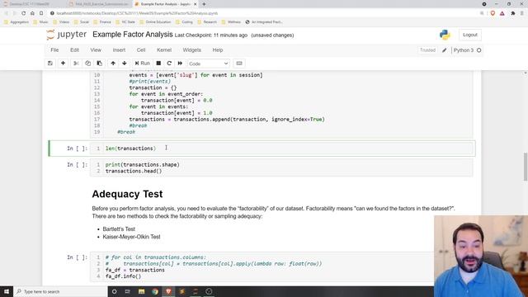This screenshot has height=297, width=528.
Task: Open the Kernel menu
Action: (164, 49)
